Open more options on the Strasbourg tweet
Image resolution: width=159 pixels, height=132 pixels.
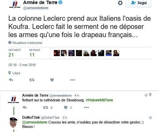tap(86, 108)
